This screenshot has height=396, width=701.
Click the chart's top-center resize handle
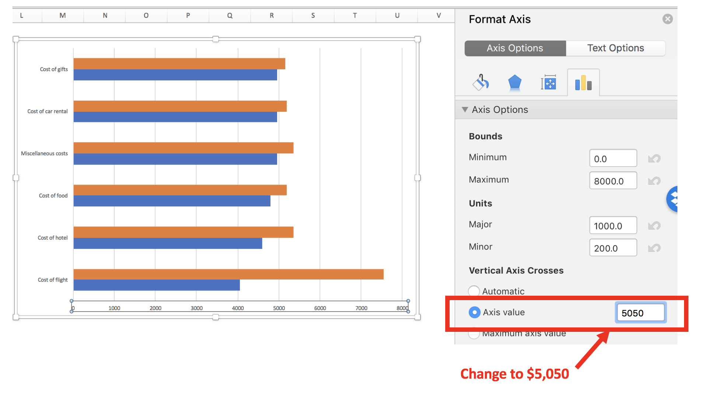216,39
